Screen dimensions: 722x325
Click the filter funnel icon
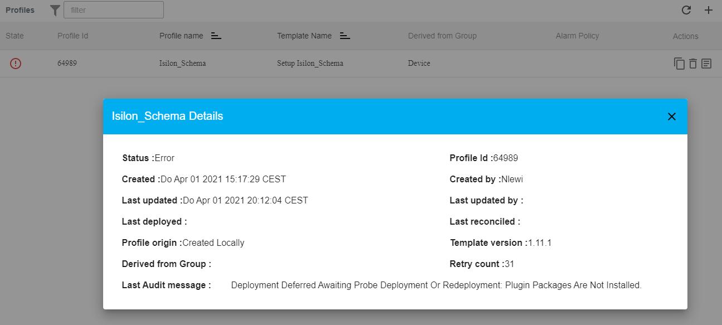(x=55, y=10)
